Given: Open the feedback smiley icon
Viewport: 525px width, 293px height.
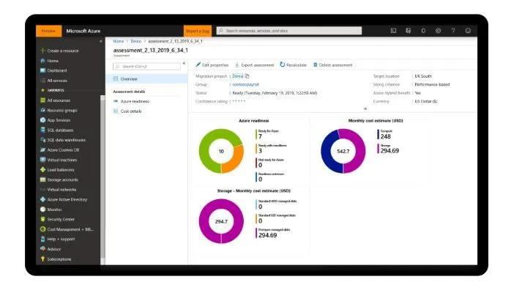Looking at the screenshot, I should [468, 31].
